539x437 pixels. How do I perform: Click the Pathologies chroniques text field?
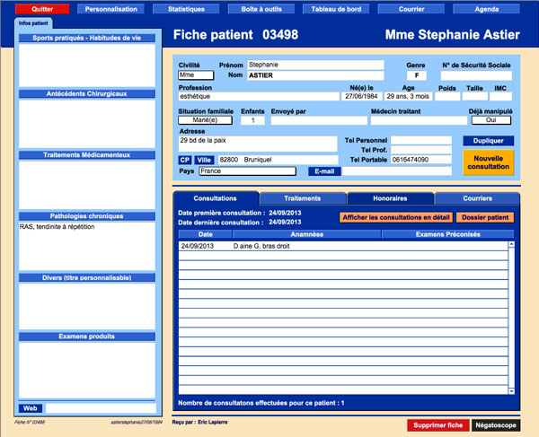pos(87,245)
